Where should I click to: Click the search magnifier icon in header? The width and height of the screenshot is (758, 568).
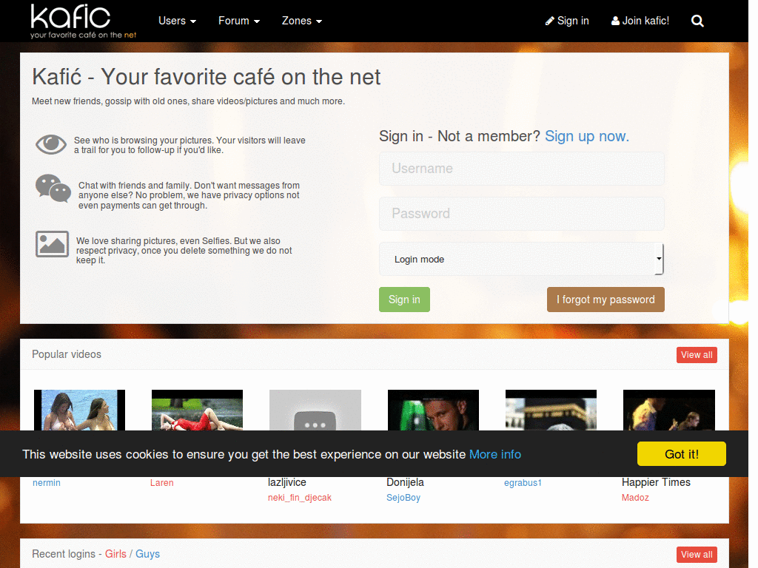[x=697, y=21]
